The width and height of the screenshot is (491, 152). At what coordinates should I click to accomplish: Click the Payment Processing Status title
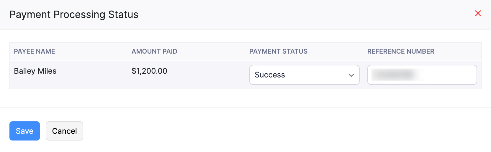tap(74, 14)
